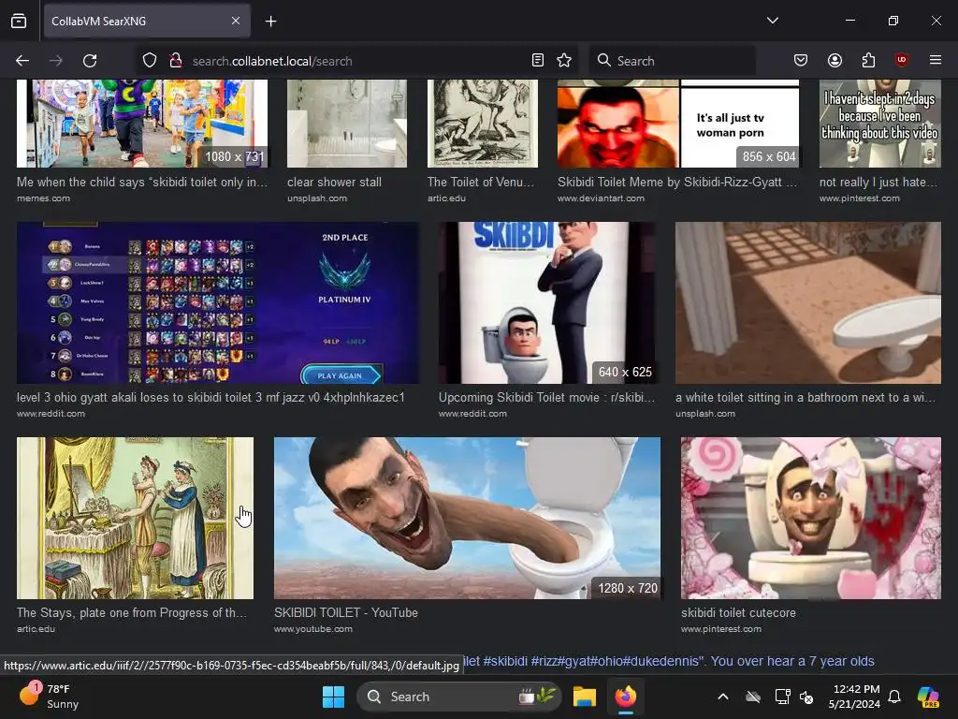Open the Skibidi Toilet Meme deviantart image
The width and height of the screenshot is (958, 719).
(678, 124)
